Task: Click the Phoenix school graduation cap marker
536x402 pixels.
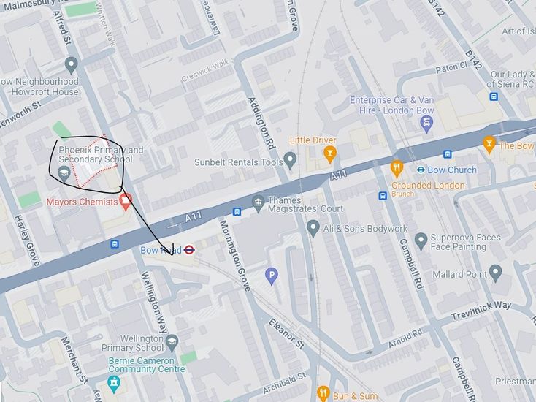Action: [x=64, y=173]
